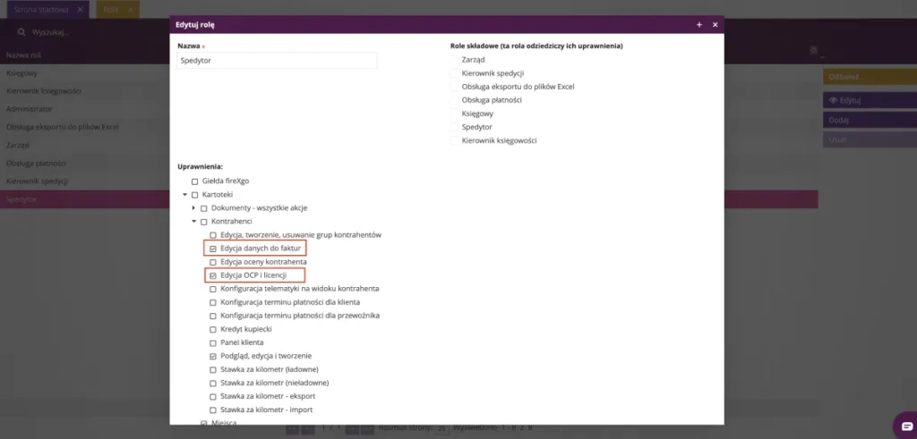
Task: Select Obsługa eksportu do plików Excel row
Action: tap(85, 127)
